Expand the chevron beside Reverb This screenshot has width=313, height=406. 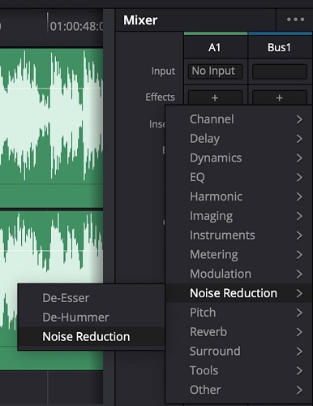pyautogui.click(x=299, y=332)
